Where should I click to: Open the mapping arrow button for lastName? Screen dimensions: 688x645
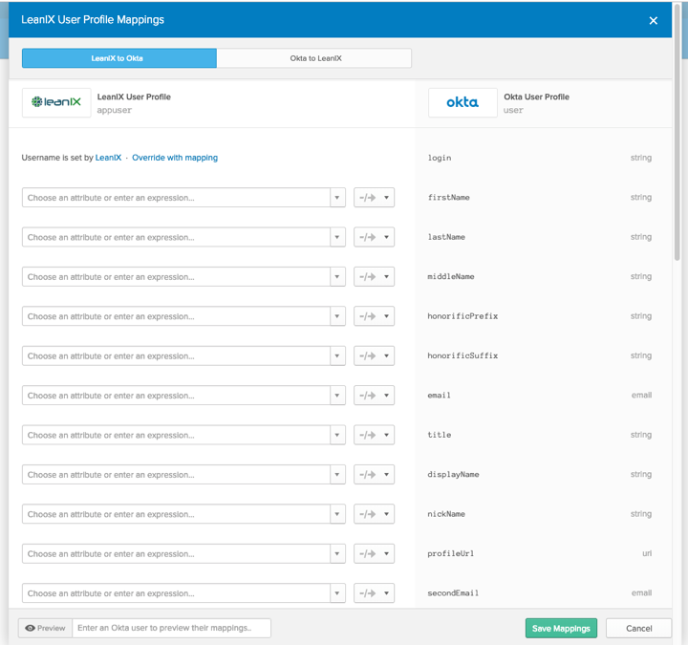click(375, 237)
